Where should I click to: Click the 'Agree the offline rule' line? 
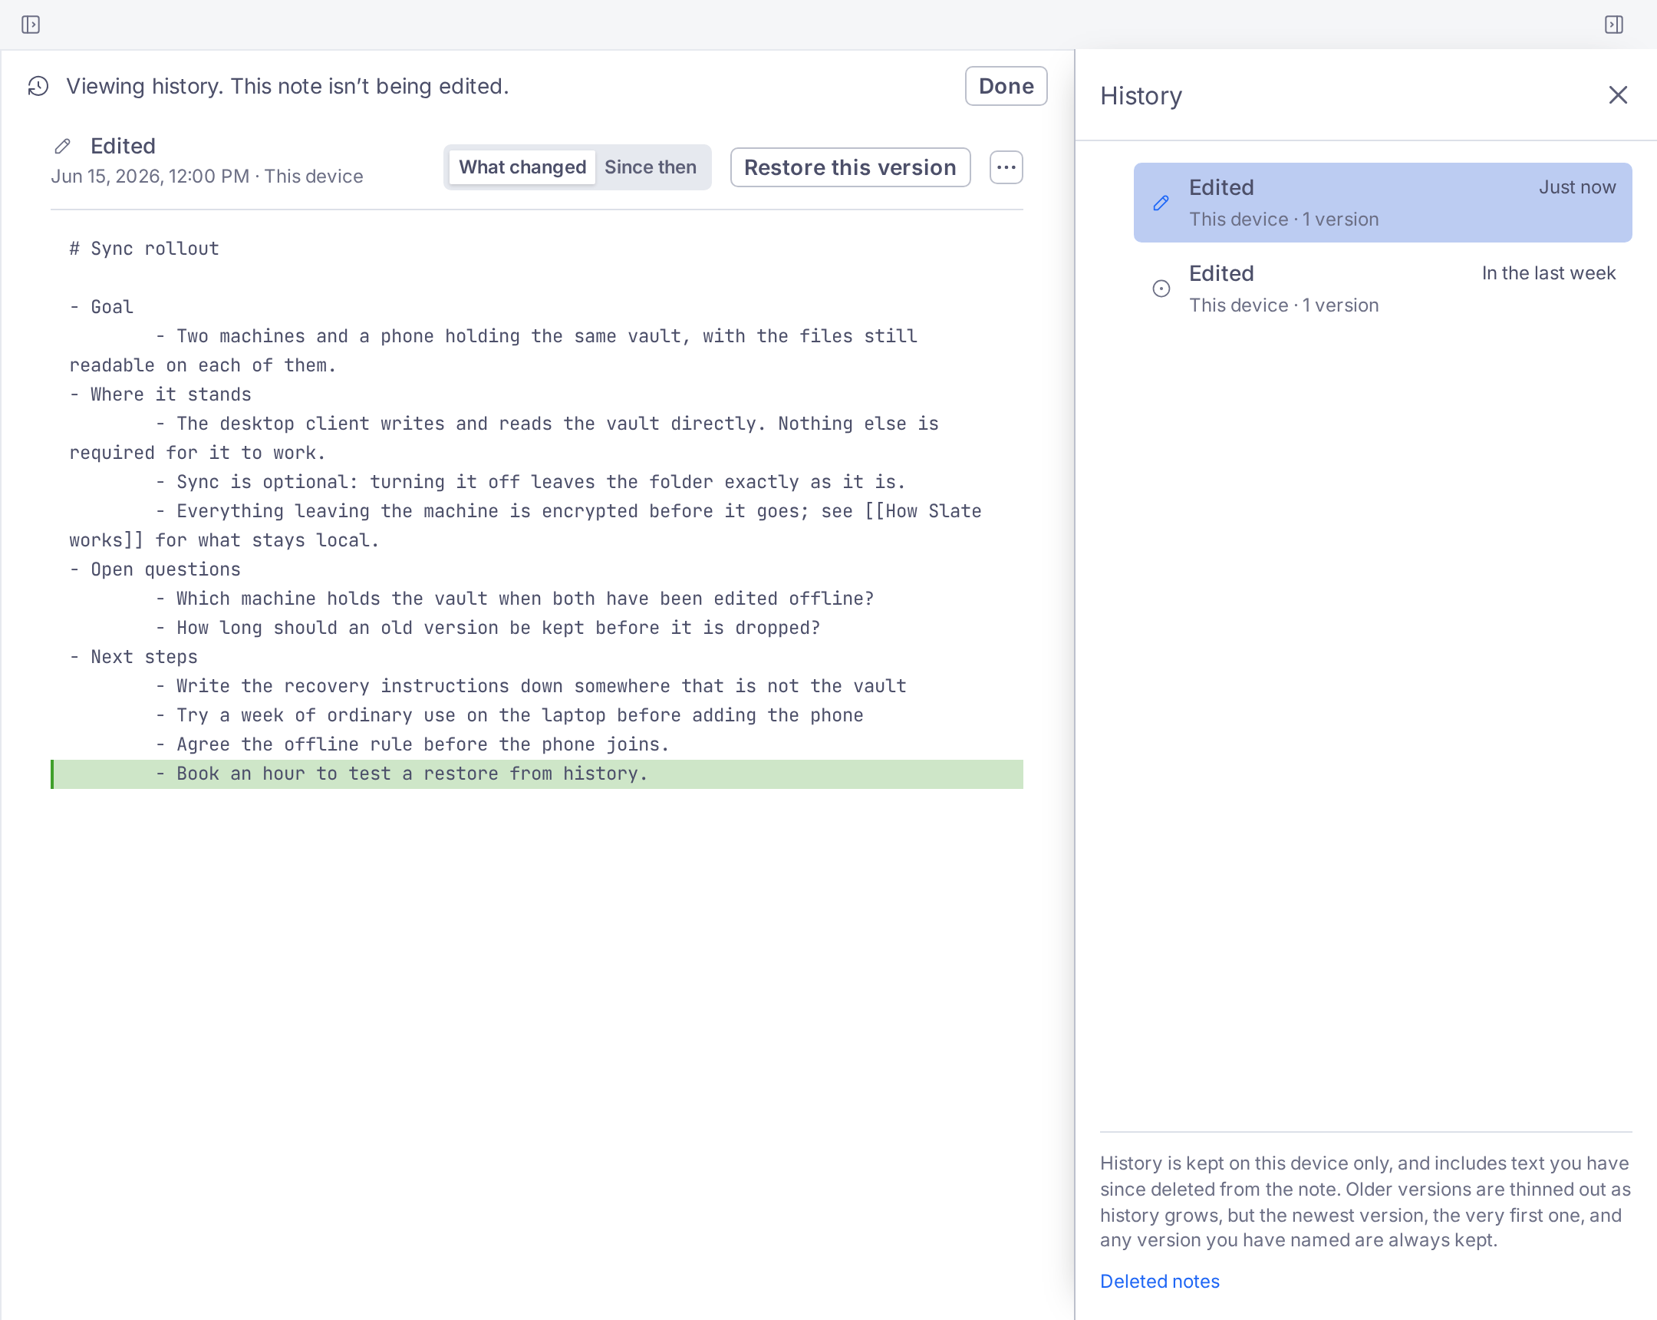click(x=413, y=745)
